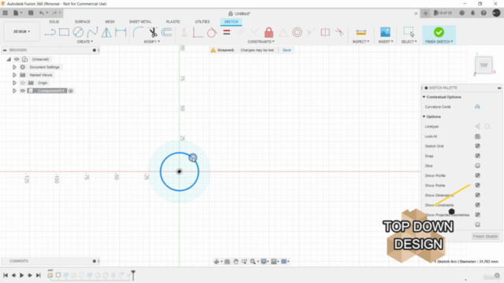Select the Circle sketch tool

coord(78,32)
